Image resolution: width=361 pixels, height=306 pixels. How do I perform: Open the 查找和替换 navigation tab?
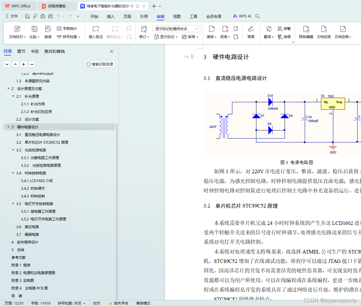(x=55, y=51)
